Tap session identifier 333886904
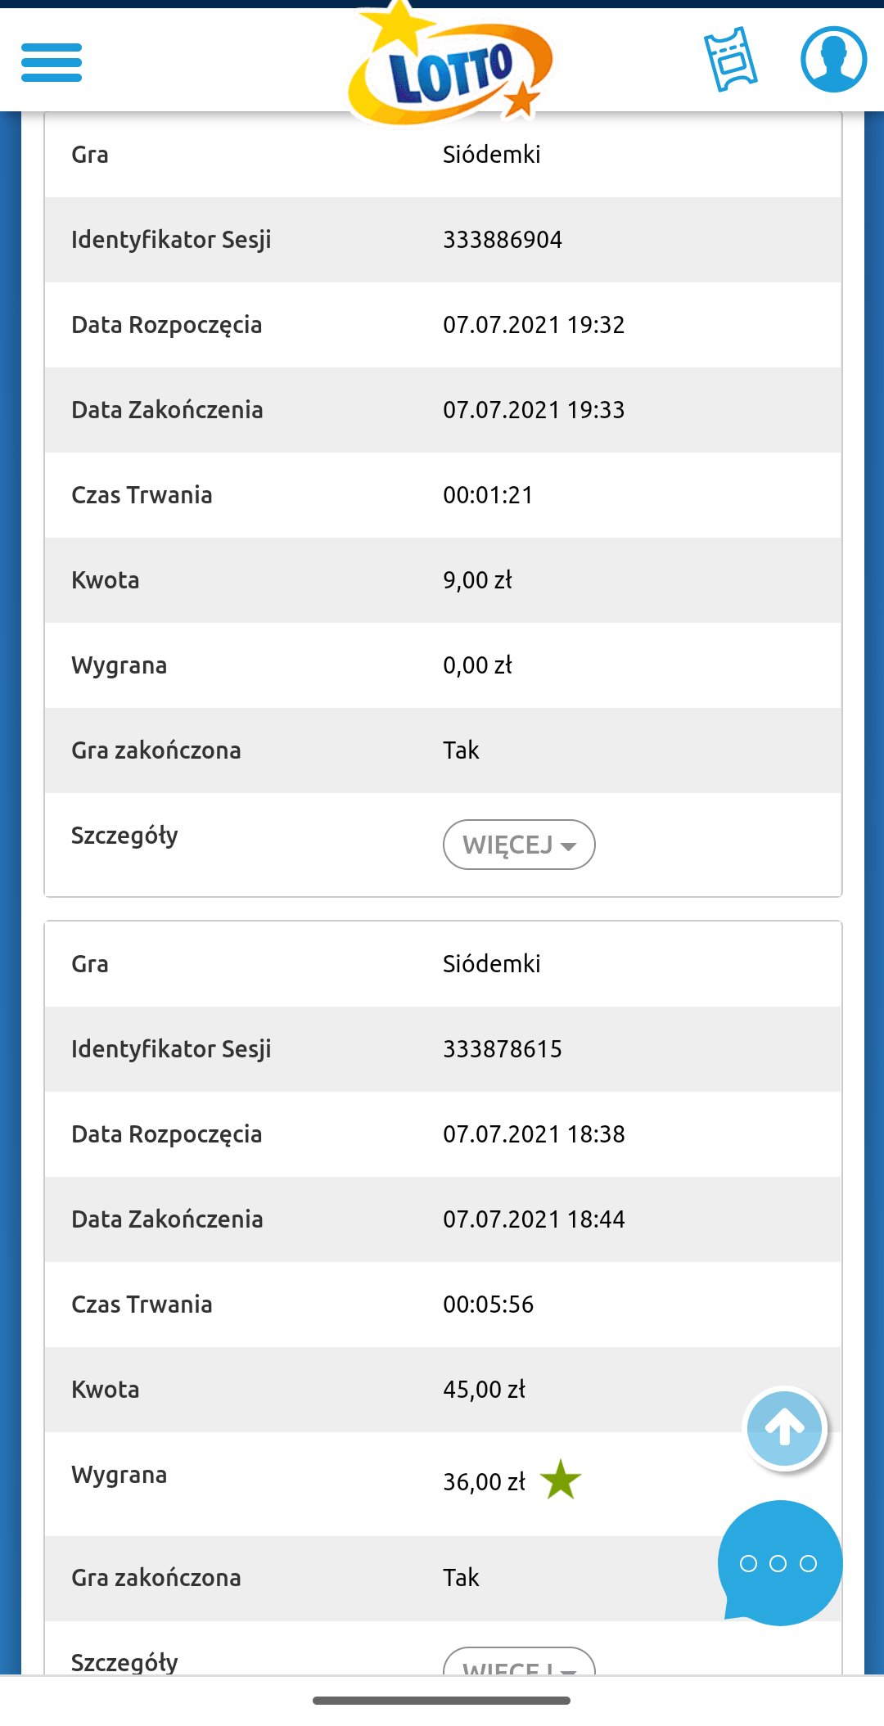The image size is (884, 1726). pos(503,240)
